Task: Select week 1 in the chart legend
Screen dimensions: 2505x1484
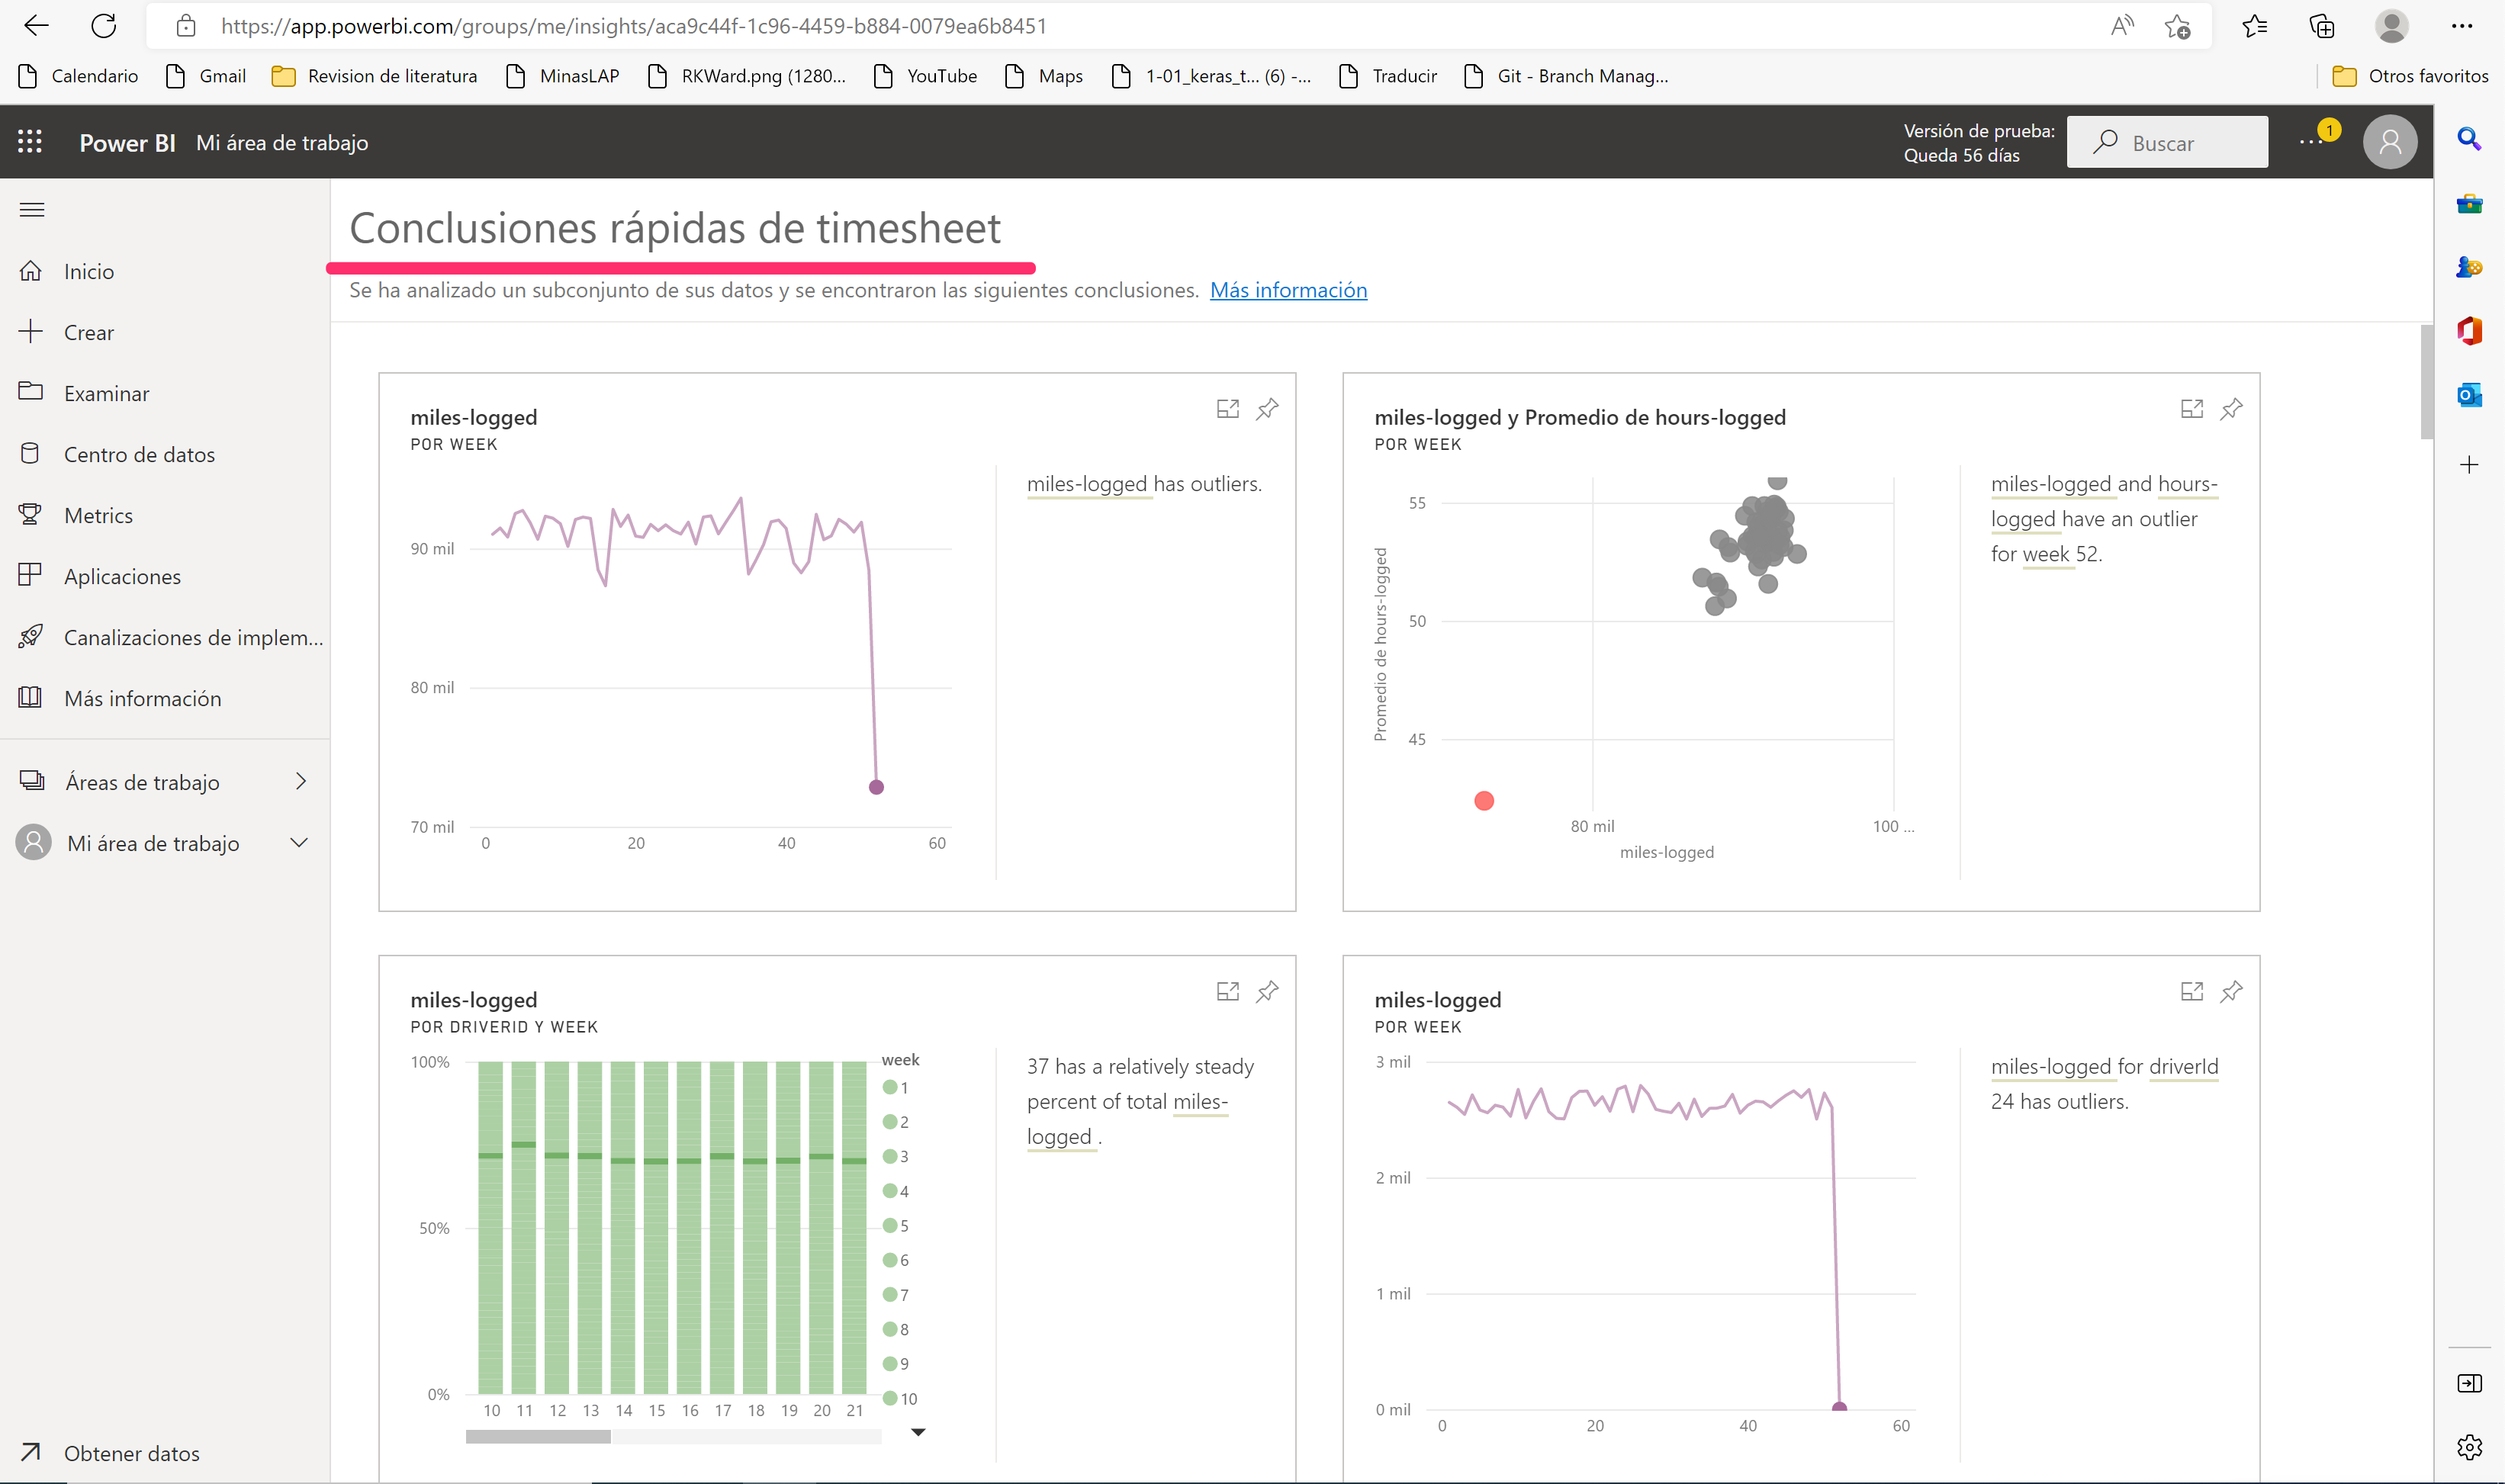Action: tap(896, 1088)
